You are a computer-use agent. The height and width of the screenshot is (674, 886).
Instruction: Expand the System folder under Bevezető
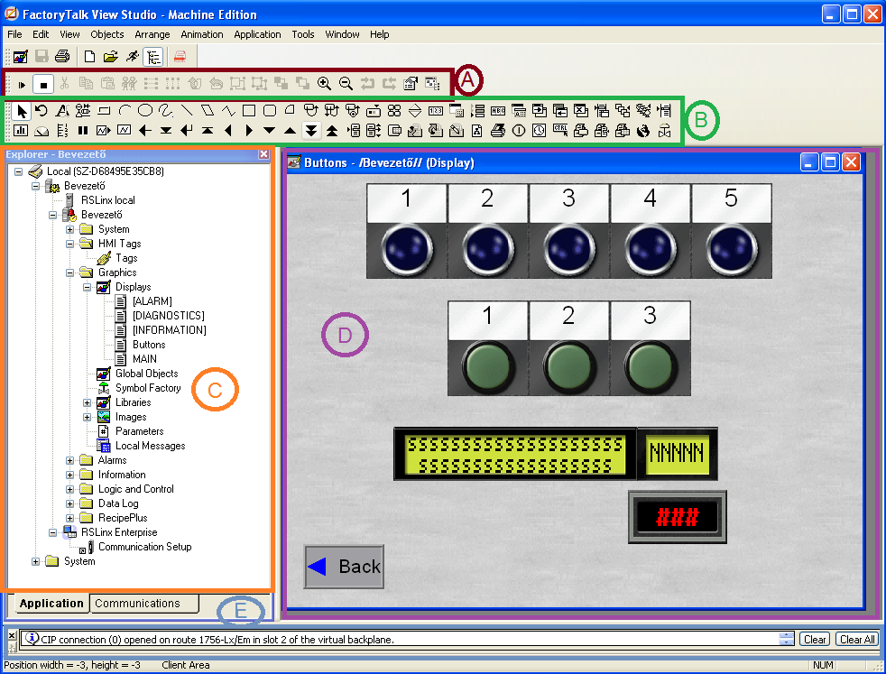point(70,229)
